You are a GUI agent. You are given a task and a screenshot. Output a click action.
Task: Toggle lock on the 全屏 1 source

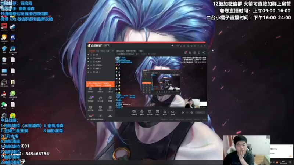(x=91, y=72)
